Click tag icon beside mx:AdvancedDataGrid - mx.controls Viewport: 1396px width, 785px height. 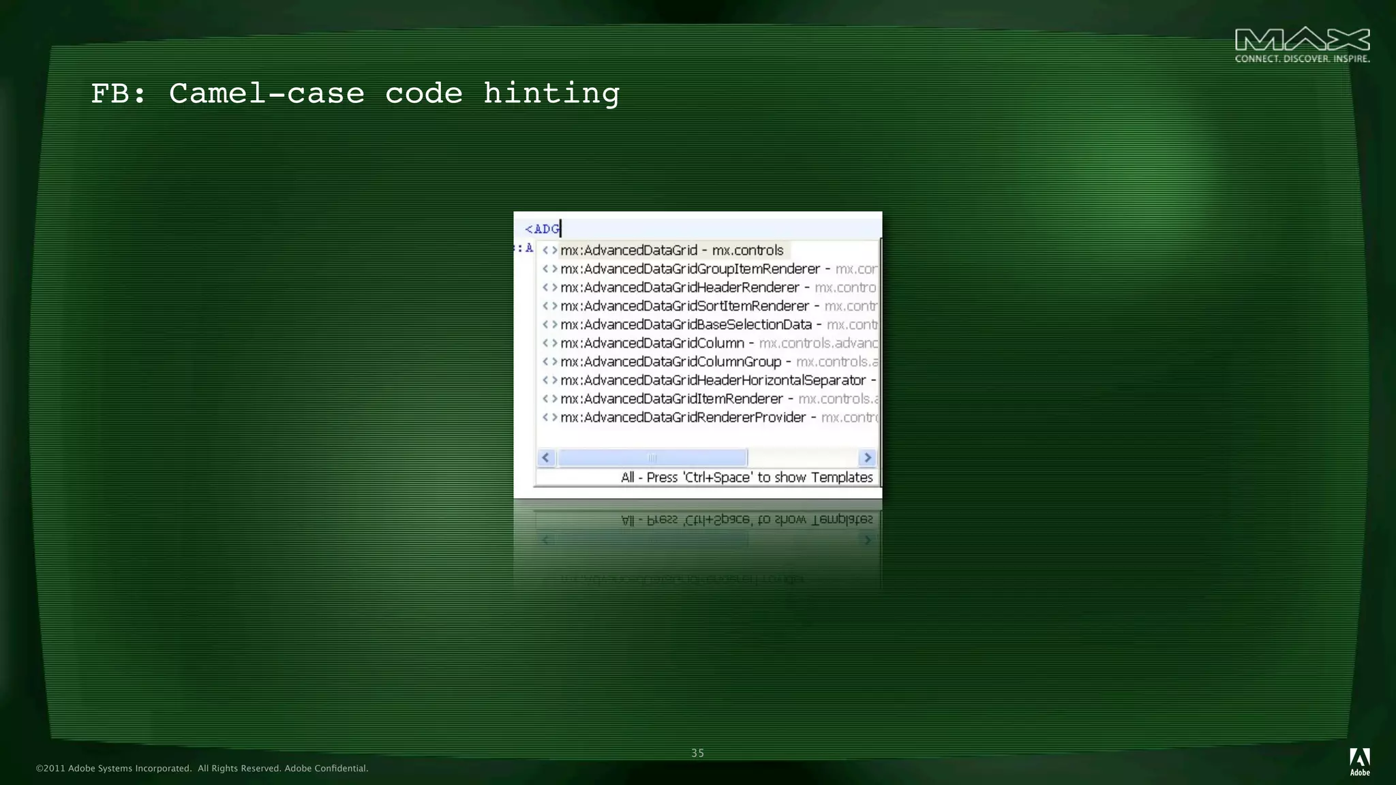coord(549,250)
